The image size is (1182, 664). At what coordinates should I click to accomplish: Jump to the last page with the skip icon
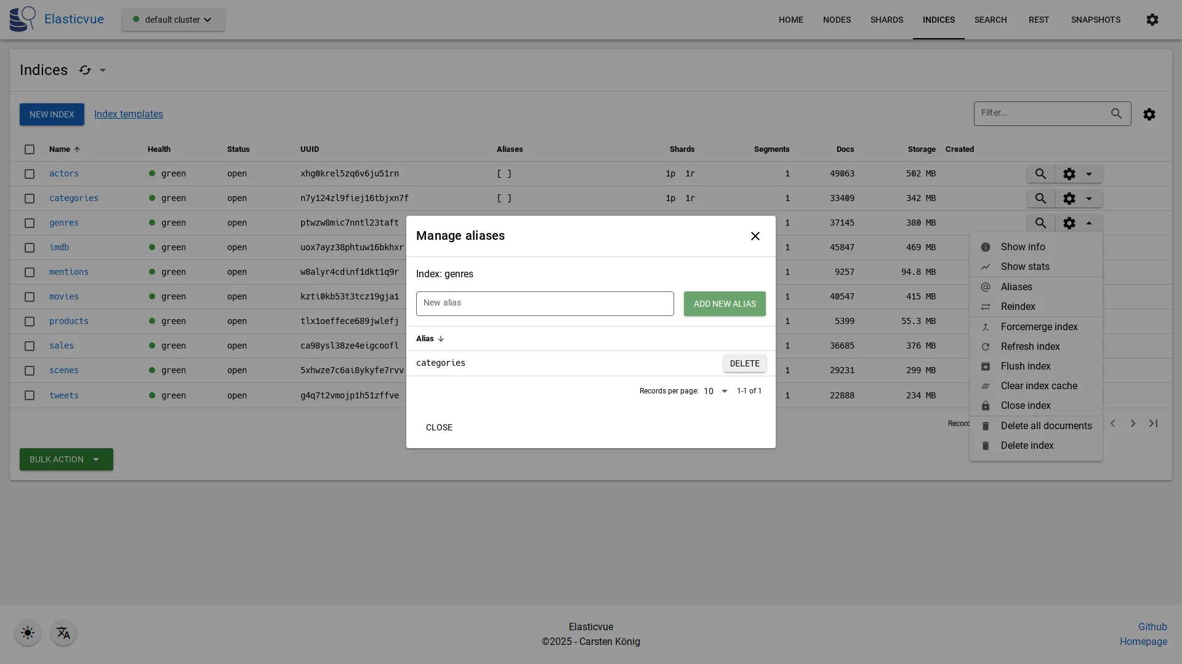pos(1154,424)
